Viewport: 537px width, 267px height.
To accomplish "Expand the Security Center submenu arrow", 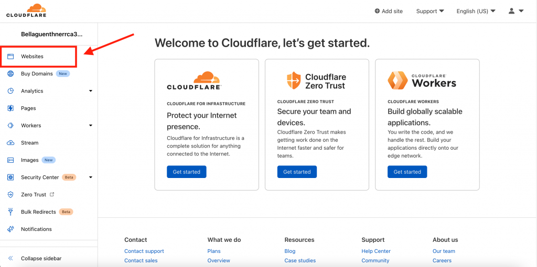I will (x=91, y=177).
